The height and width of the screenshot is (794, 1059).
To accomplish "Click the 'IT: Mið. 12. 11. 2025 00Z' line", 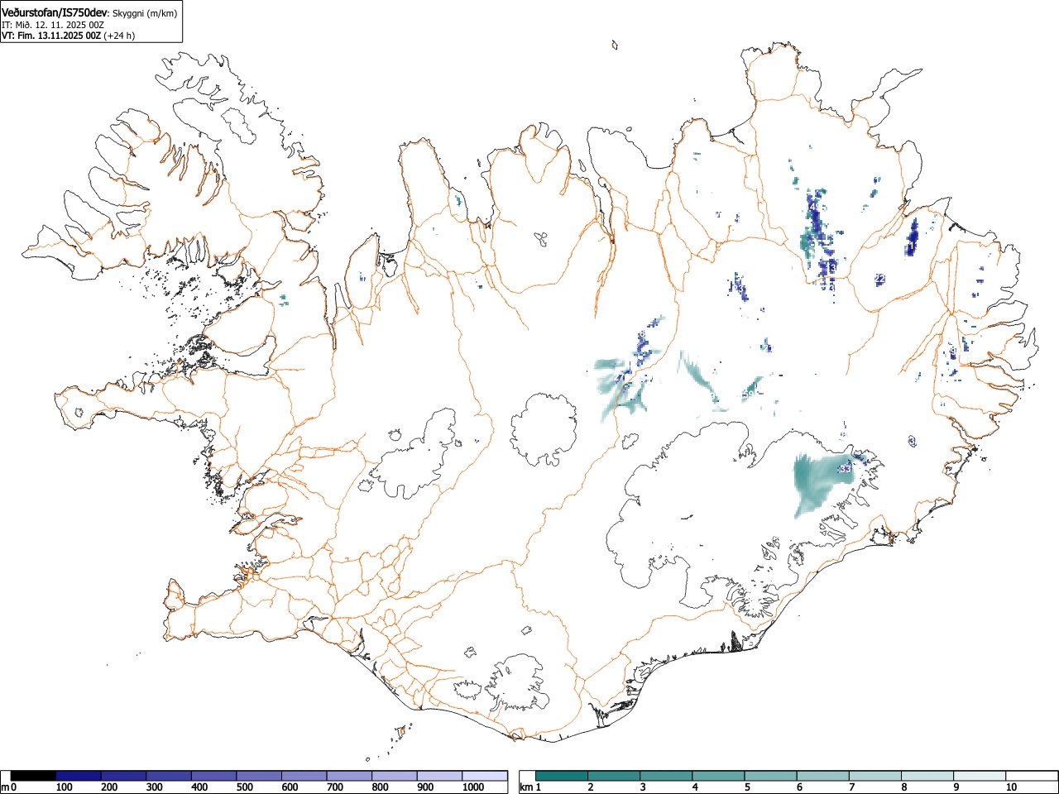I will tap(52, 25).
